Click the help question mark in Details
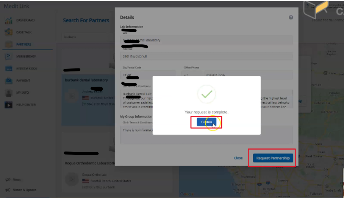Image resolution: width=344 pixels, height=198 pixels. point(291,17)
